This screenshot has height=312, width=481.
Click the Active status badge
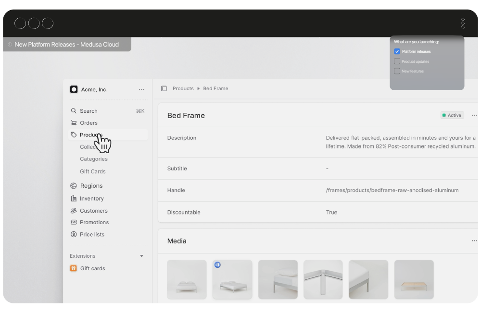pos(452,115)
